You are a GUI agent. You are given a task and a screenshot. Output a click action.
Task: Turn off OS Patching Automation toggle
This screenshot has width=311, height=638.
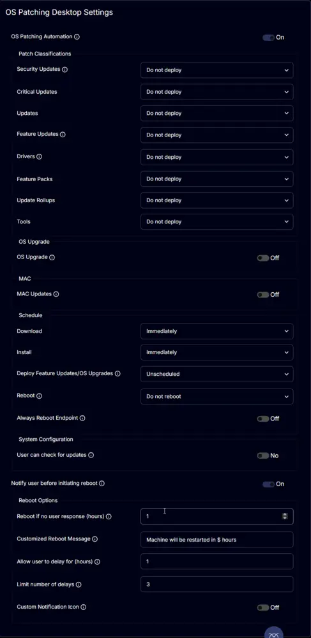click(268, 38)
